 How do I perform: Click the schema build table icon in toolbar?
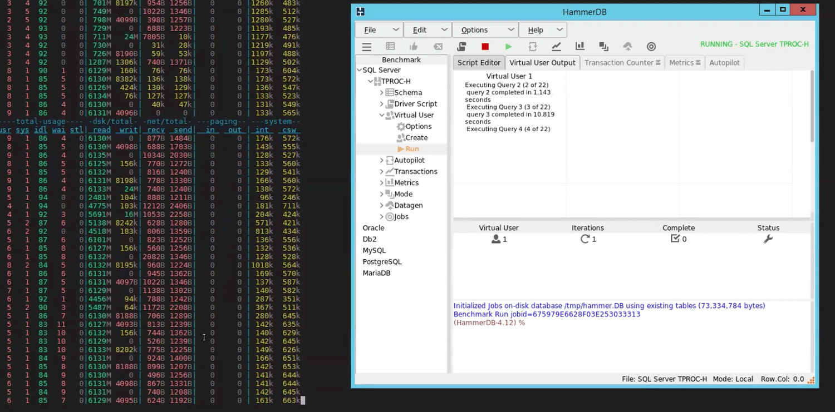(x=391, y=47)
